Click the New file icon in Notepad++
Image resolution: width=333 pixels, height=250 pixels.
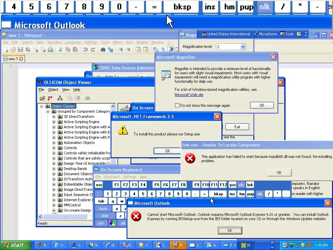[6, 50]
